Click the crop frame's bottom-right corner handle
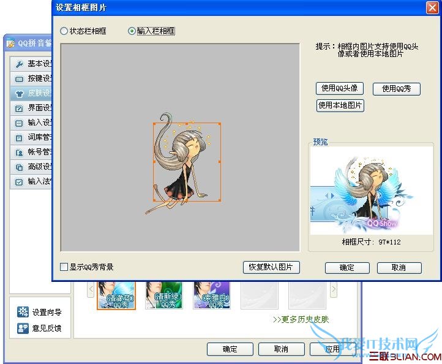The height and width of the screenshot is (364, 442). point(220,200)
